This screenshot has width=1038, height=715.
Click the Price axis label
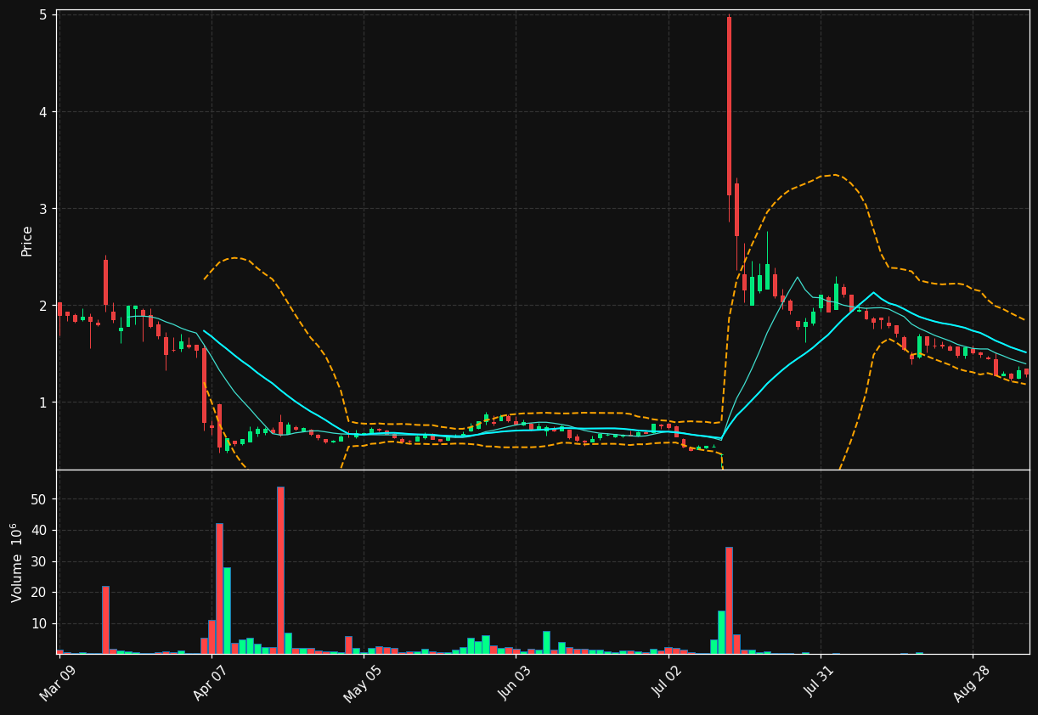click(27, 241)
